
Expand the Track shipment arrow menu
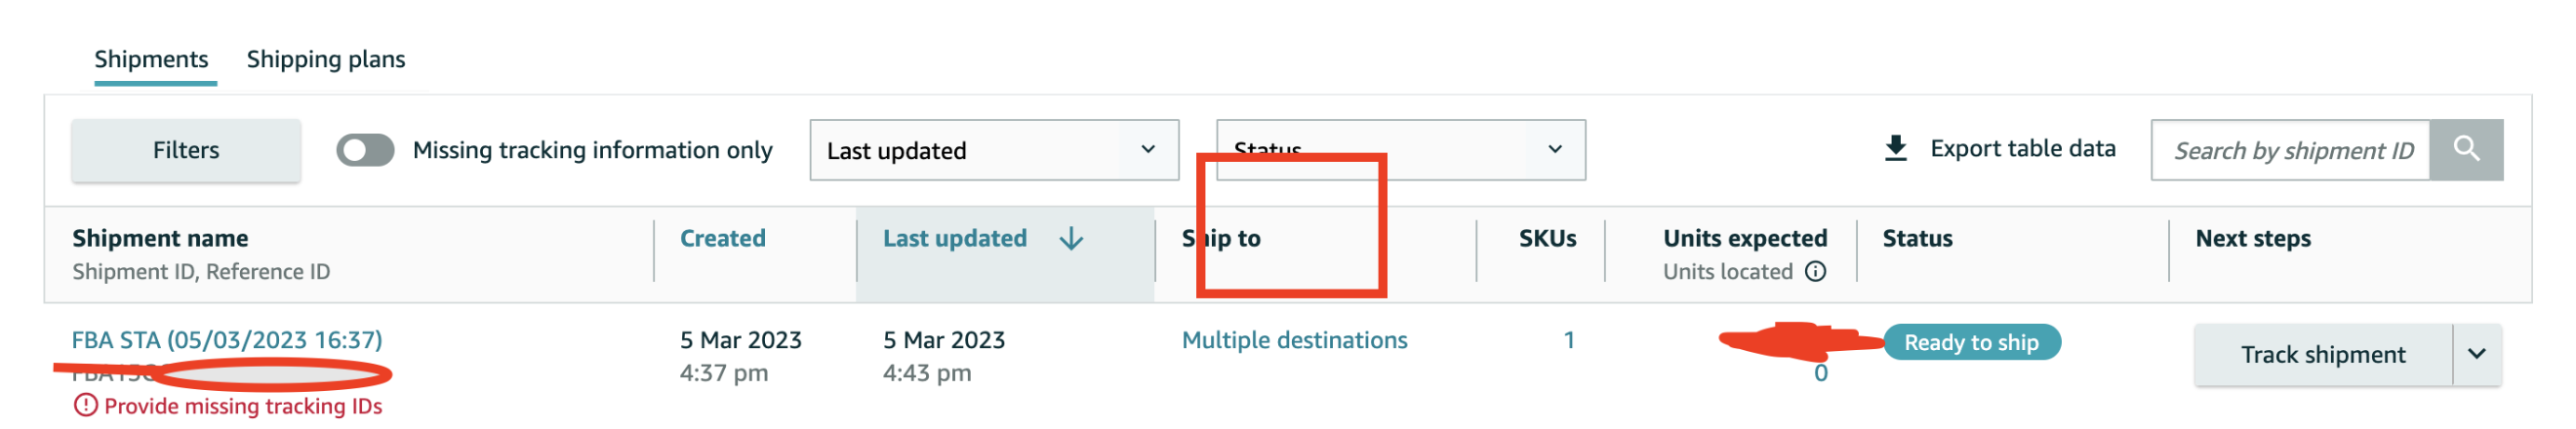(x=2476, y=354)
